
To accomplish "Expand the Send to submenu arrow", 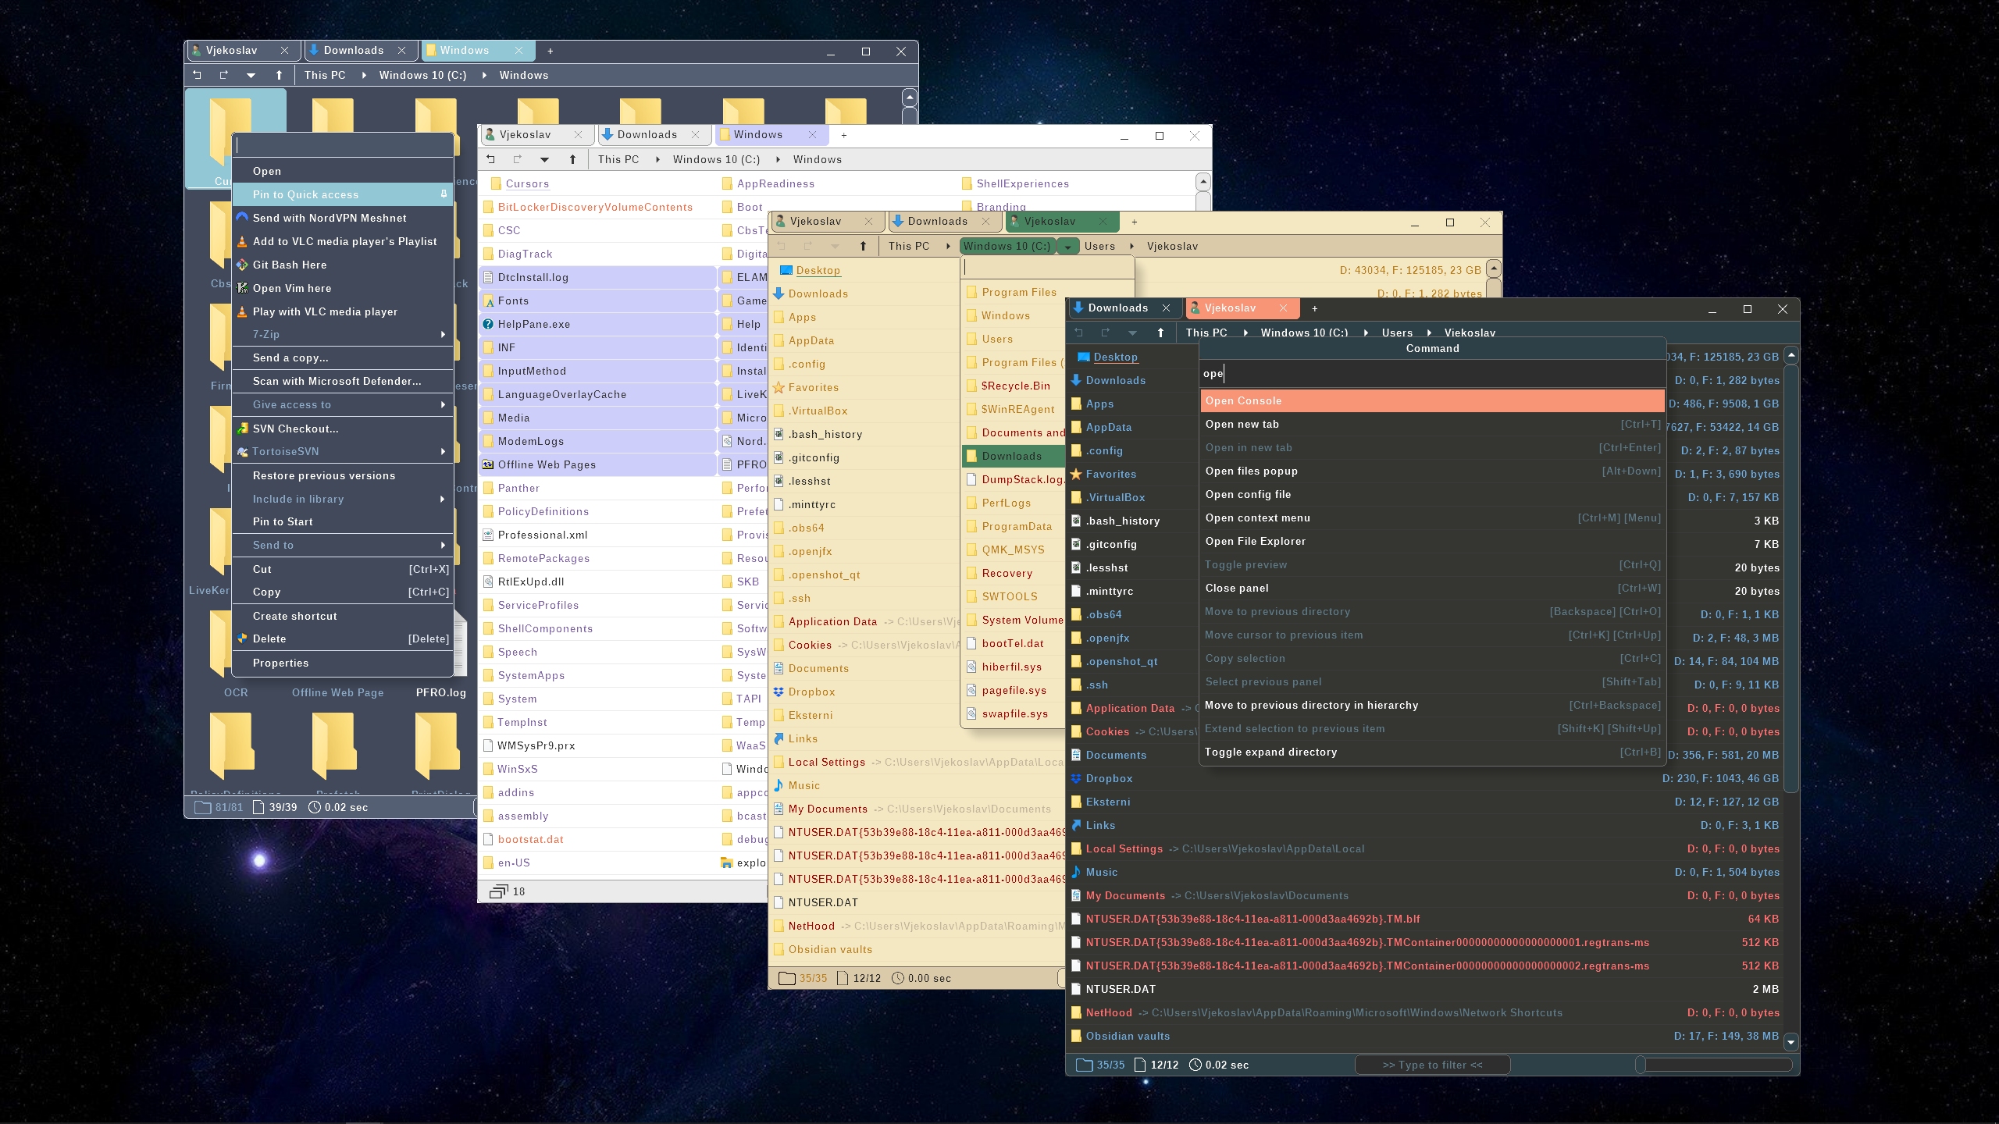I will (x=443, y=545).
